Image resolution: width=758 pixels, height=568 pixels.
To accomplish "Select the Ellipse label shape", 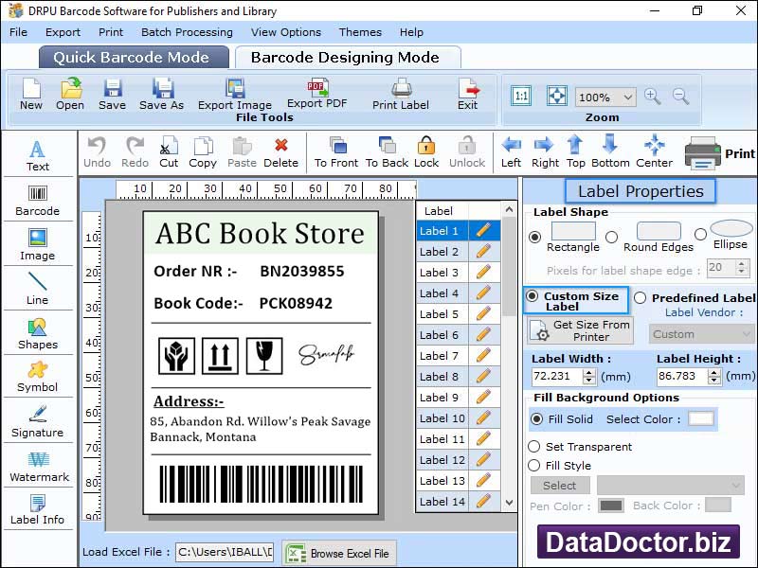I will (x=700, y=234).
